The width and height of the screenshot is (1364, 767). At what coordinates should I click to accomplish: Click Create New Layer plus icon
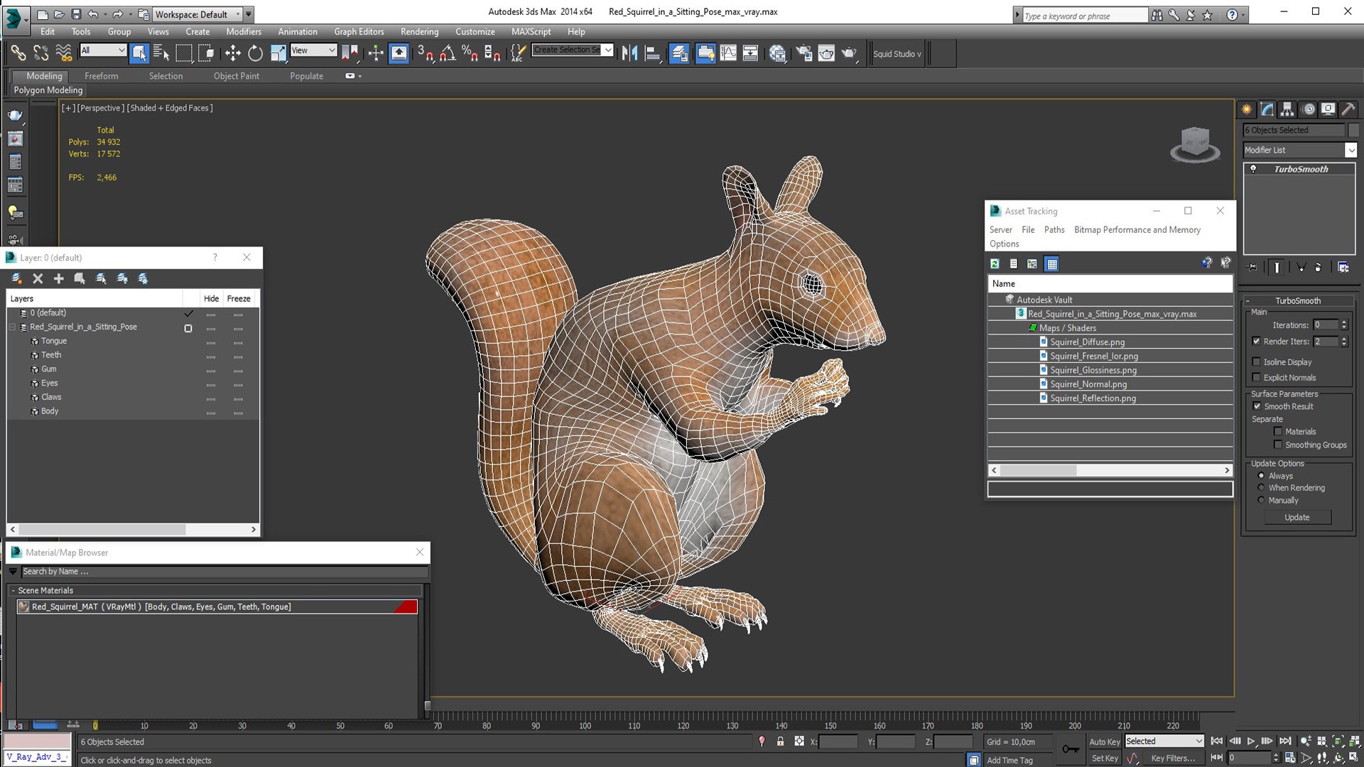click(x=59, y=278)
